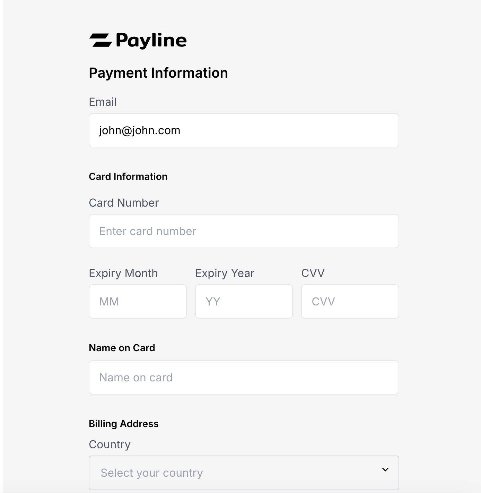Focus the Name on card input
Image resolution: width=481 pixels, height=493 pixels.
pyautogui.click(x=244, y=378)
